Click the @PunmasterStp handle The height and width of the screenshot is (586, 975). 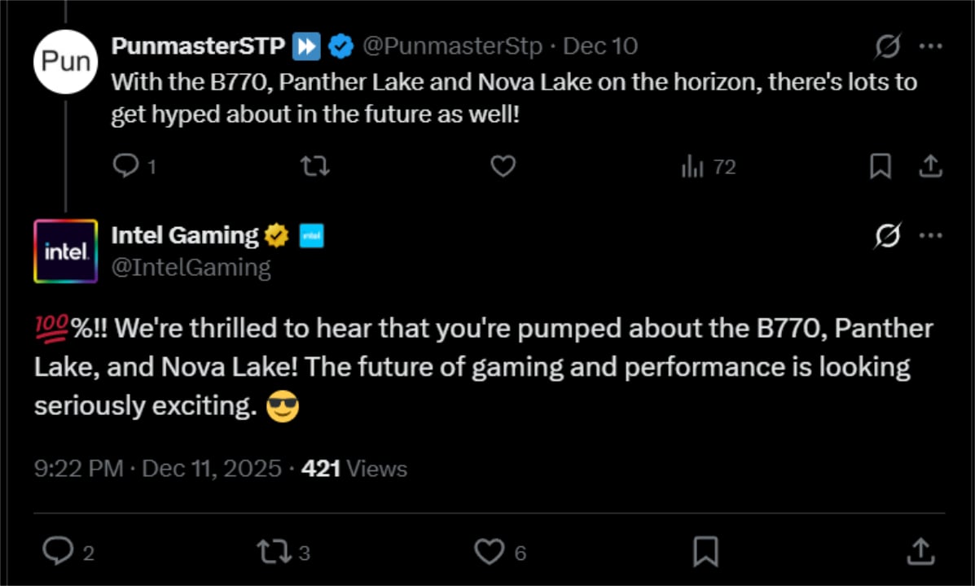452,46
